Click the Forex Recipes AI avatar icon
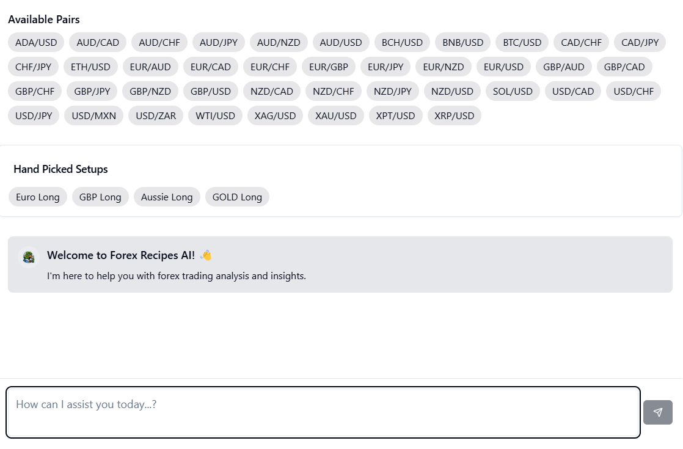This screenshot has width=683, height=449. (28, 257)
